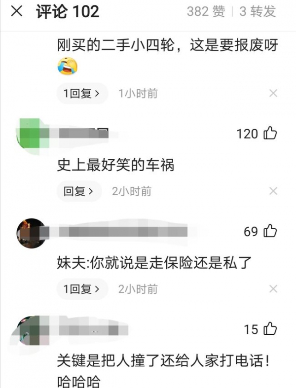The height and width of the screenshot is (388, 296).
Task: Tap the thumbs-up beside 69 likes
Action: click(x=270, y=231)
